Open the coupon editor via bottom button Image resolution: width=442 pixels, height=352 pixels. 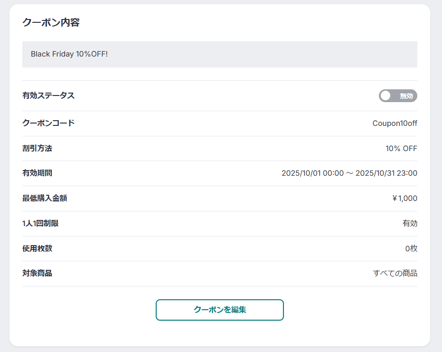click(x=220, y=310)
